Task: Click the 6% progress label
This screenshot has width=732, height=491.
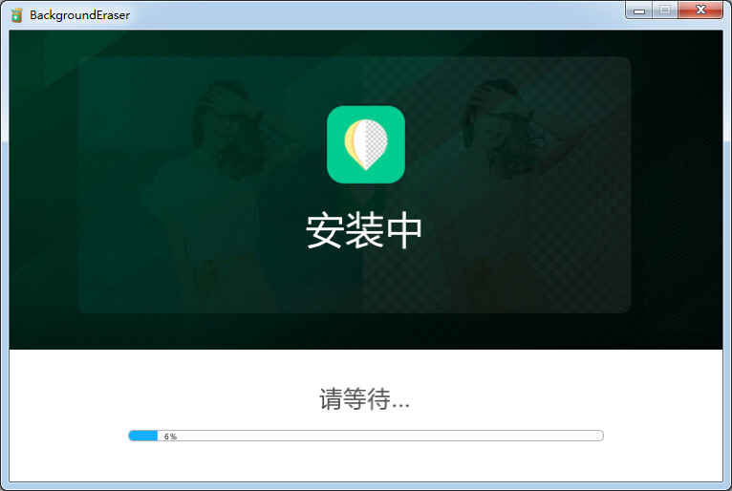Action: click(x=170, y=437)
